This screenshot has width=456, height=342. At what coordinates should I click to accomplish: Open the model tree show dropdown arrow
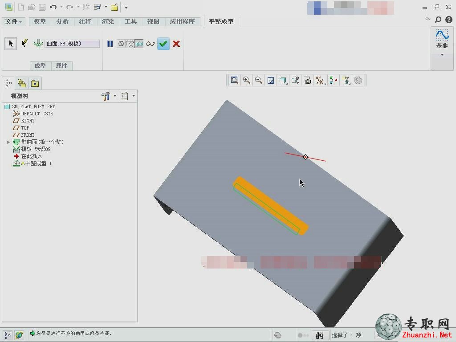(134, 96)
